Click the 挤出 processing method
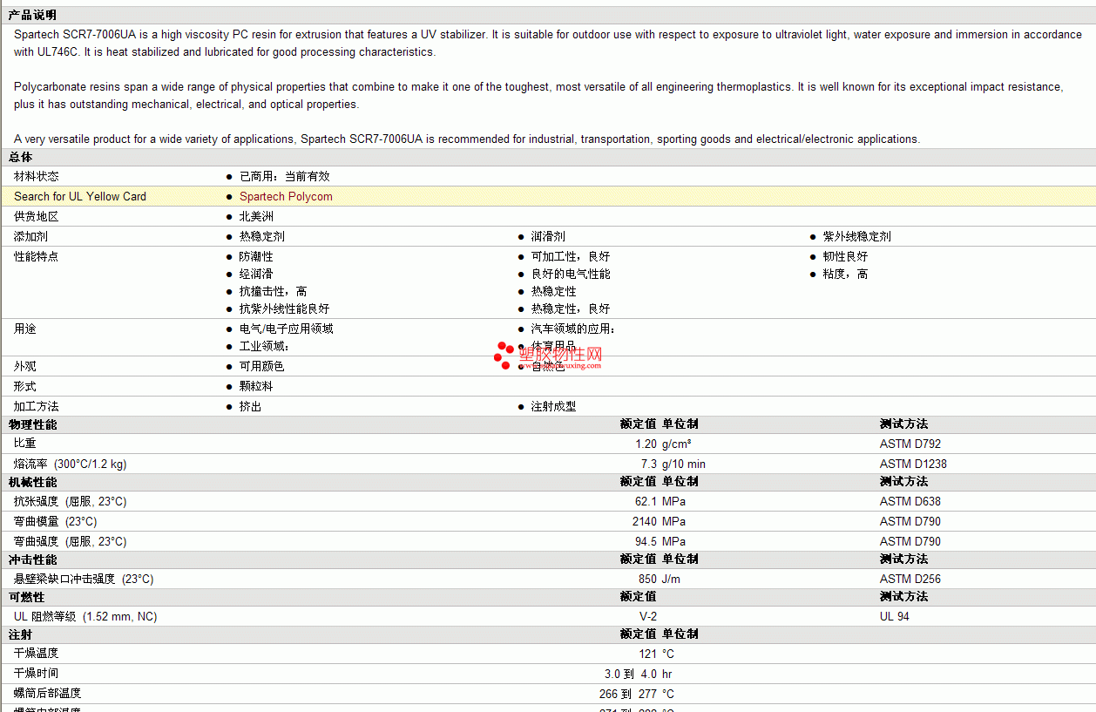 [x=251, y=406]
